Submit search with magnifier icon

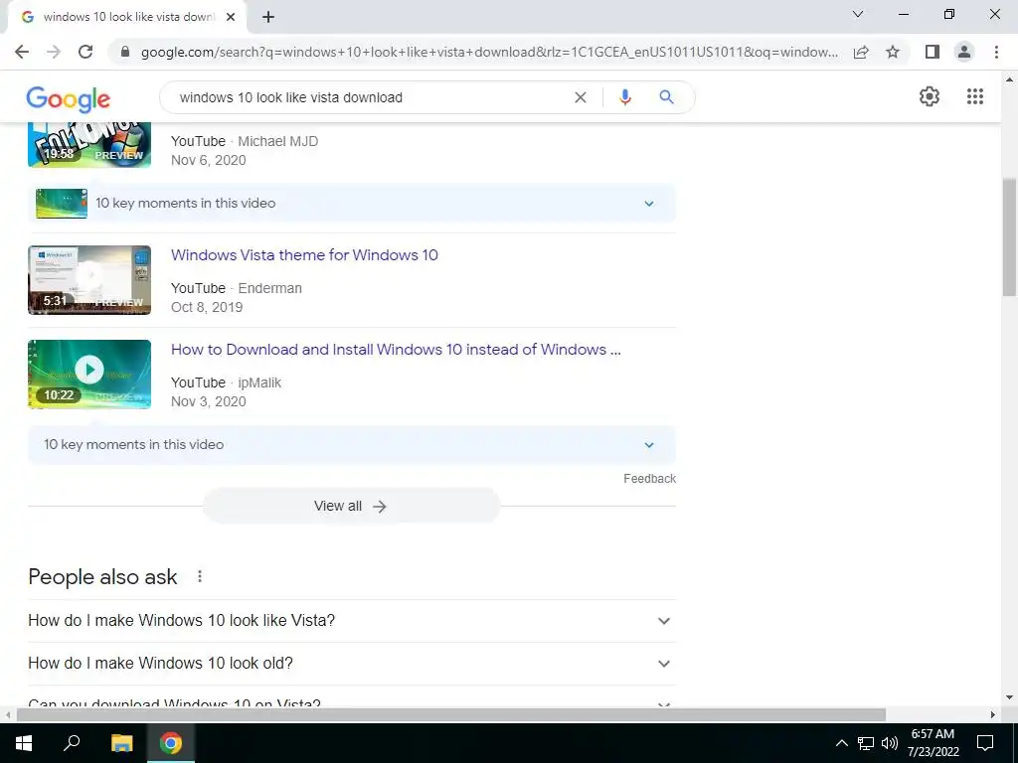coord(666,97)
